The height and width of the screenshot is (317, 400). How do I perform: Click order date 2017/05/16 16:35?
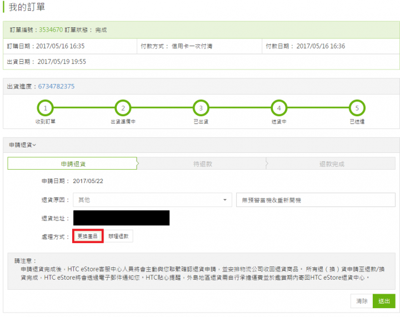60,46
